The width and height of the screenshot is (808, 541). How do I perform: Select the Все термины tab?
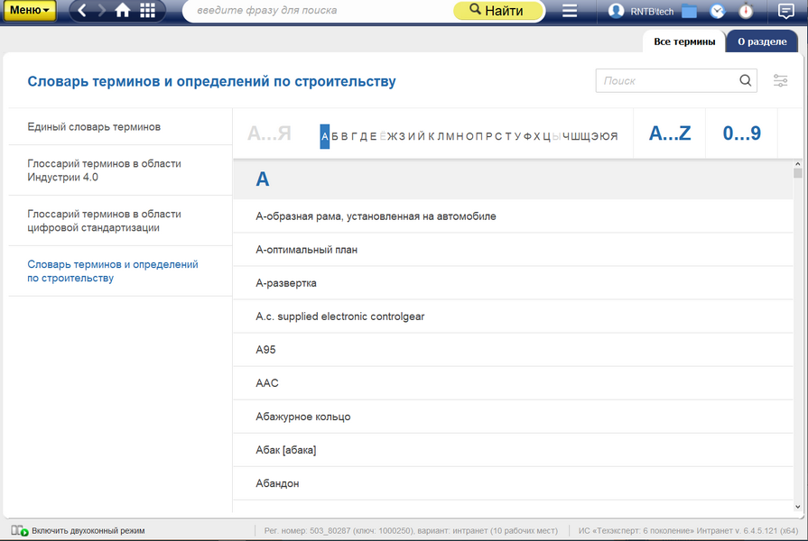[x=684, y=41]
